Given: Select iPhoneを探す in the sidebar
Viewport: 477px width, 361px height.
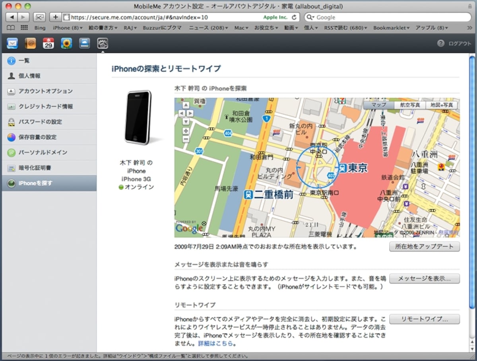Looking at the screenshot, I should point(49,183).
